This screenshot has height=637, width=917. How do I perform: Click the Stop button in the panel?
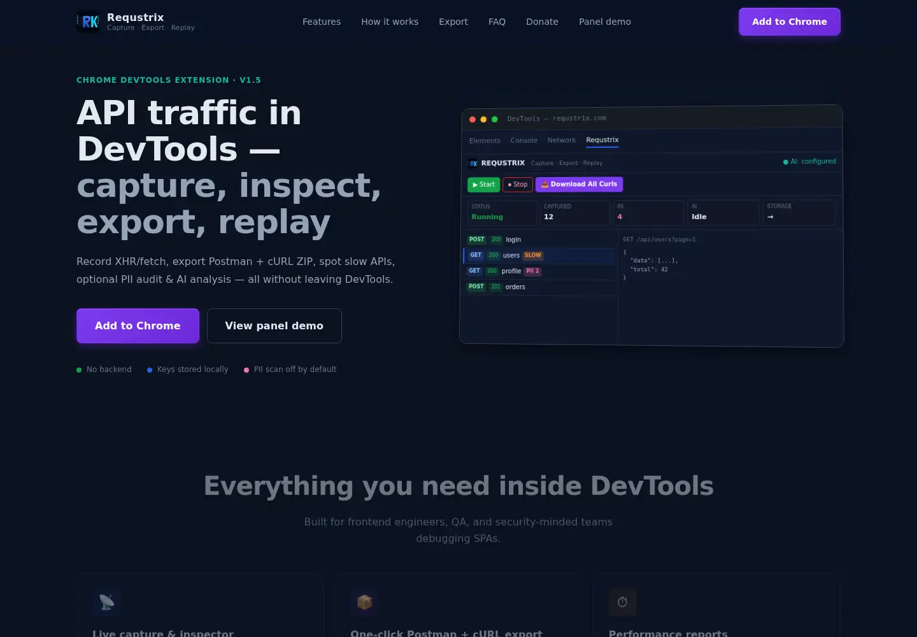click(518, 185)
